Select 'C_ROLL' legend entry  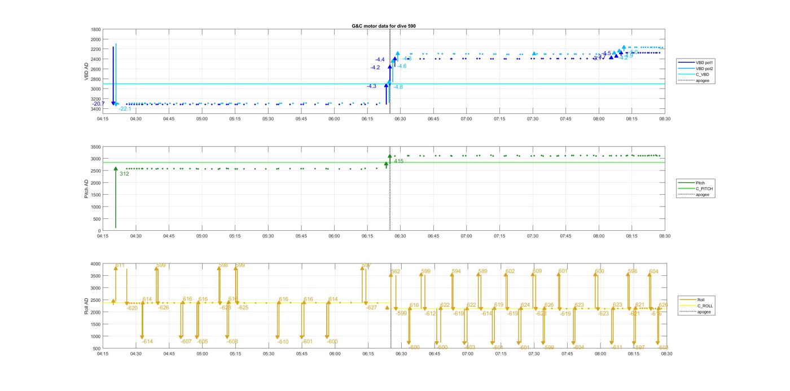coord(705,306)
